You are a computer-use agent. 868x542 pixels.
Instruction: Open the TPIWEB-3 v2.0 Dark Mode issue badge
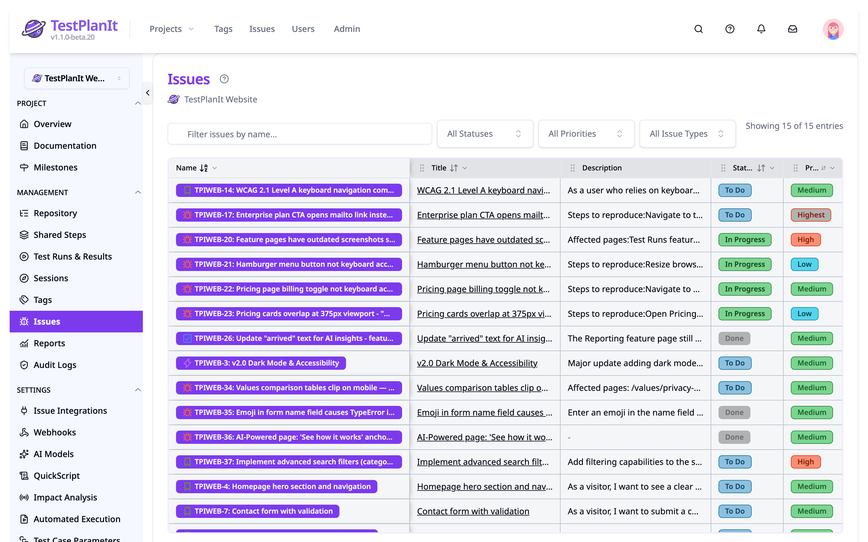[261, 363]
